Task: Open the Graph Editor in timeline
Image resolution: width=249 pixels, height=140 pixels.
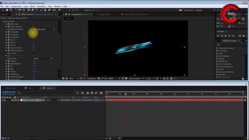Action: point(101,93)
